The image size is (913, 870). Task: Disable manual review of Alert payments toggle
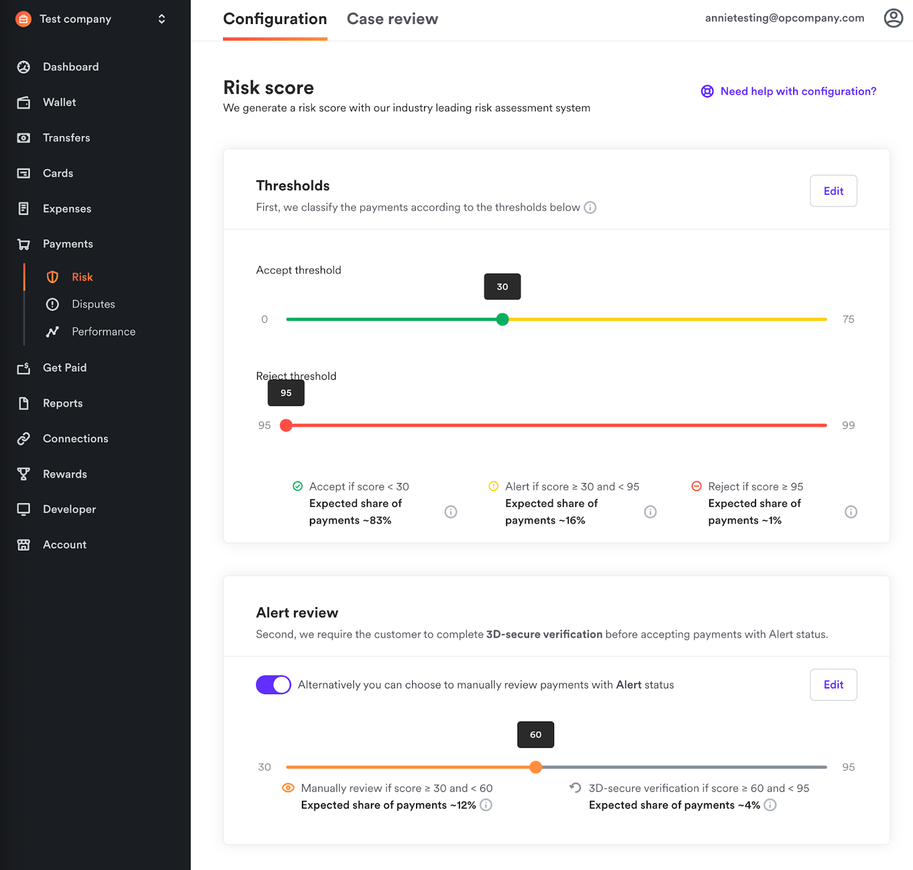click(273, 684)
